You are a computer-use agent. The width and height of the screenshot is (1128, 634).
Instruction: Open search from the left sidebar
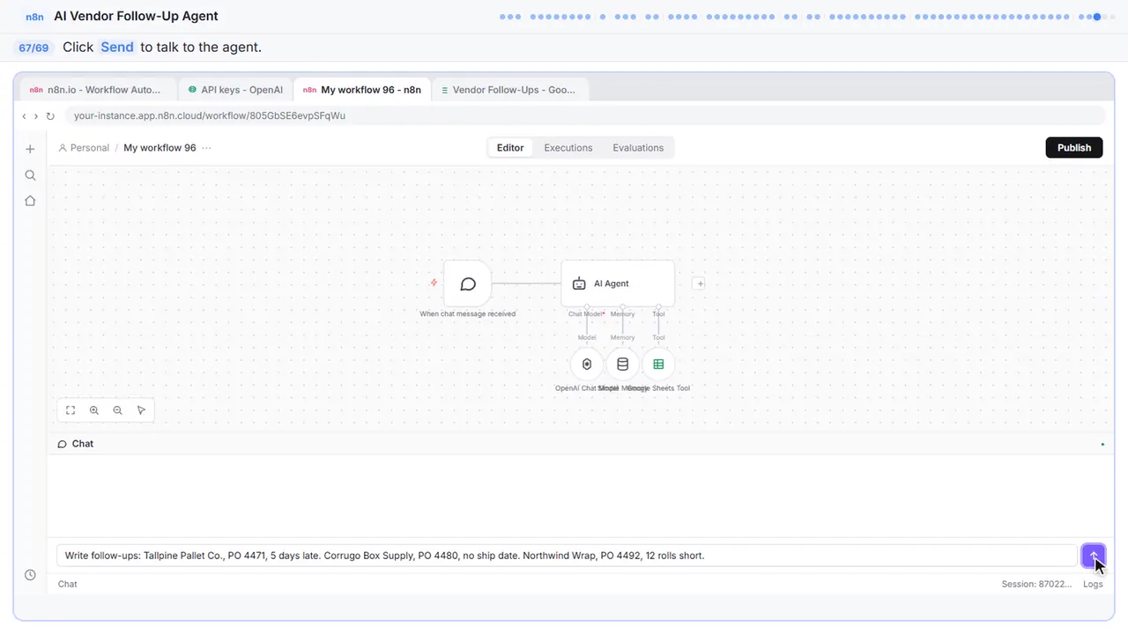coord(30,175)
